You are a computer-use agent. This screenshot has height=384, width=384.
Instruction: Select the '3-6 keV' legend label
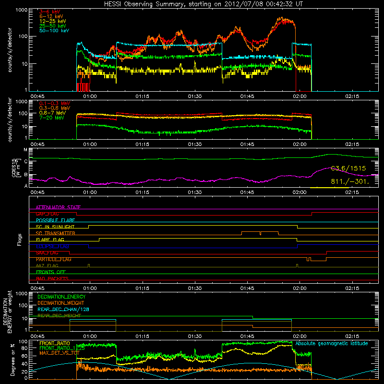[50, 12]
